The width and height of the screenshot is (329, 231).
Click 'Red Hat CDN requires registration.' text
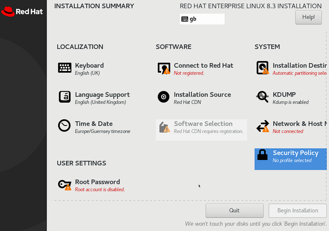point(209,131)
